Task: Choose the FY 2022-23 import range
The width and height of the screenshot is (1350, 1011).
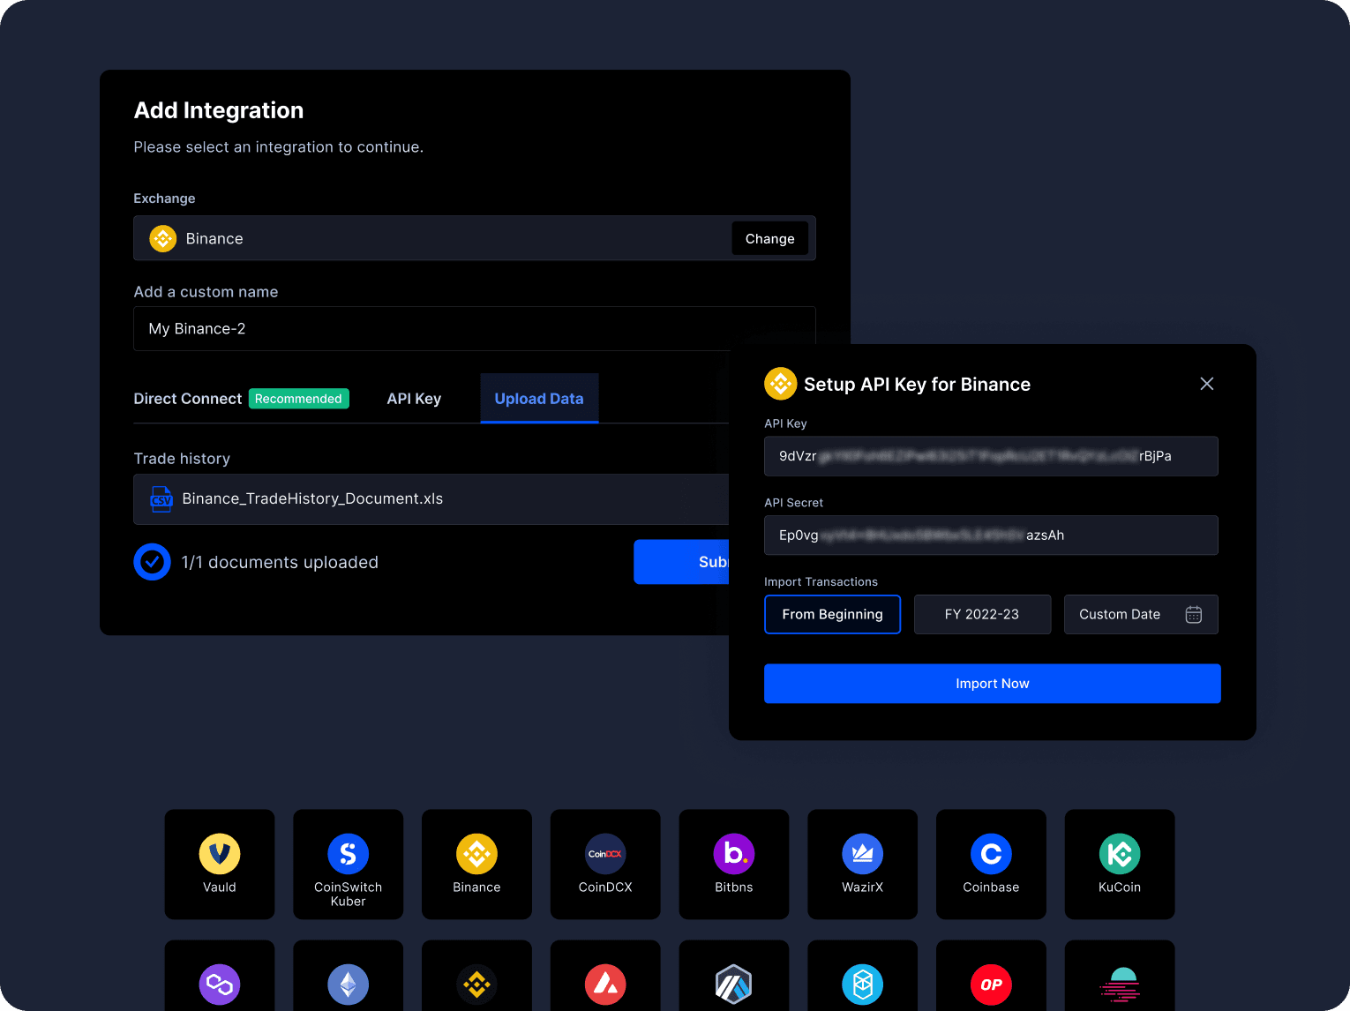Action: (982, 614)
